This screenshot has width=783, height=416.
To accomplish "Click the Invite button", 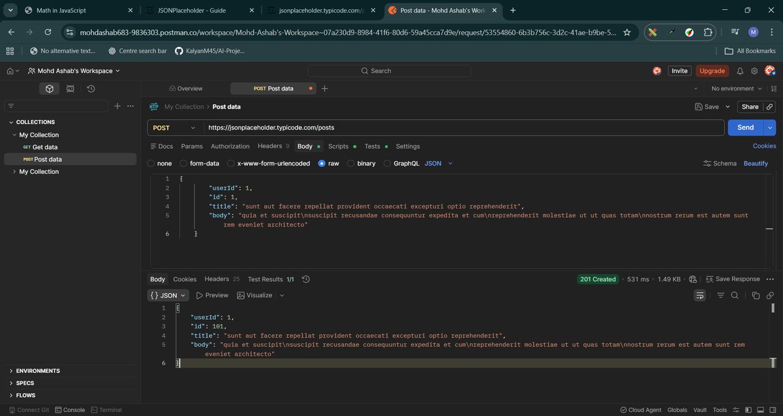I will tap(680, 71).
